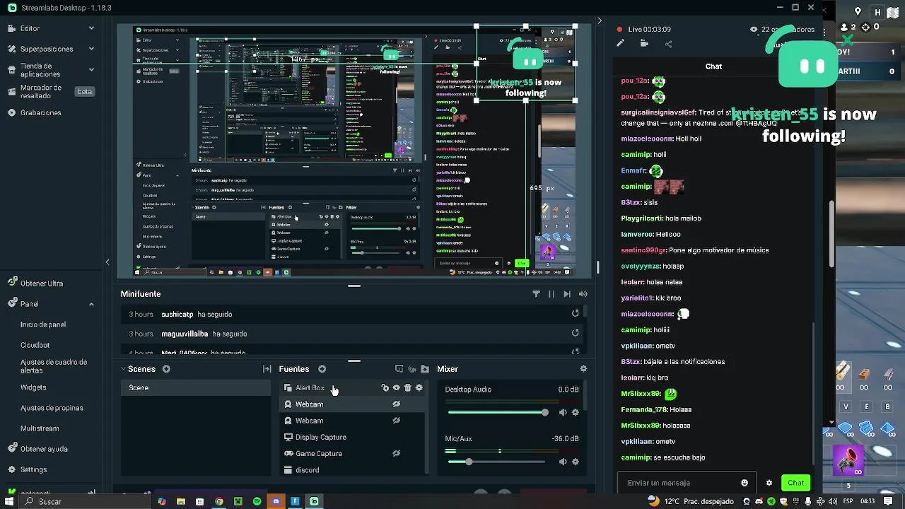The height and width of the screenshot is (509, 905).
Task: Edit stream info pencil icon
Action: coord(620,43)
